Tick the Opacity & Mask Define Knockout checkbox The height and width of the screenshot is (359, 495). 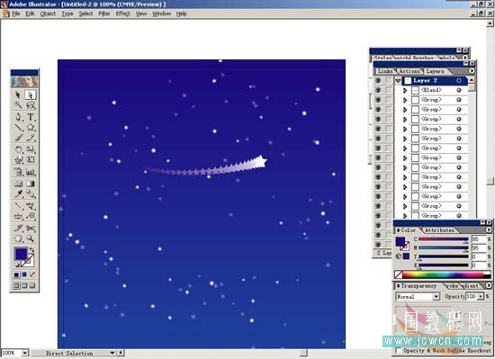pyautogui.click(x=398, y=351)
